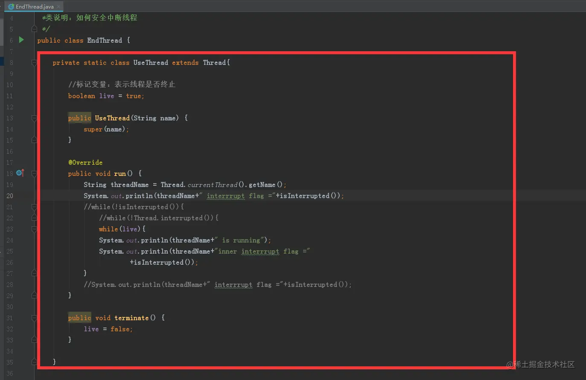
Task: Click the run method name
Action: point(120,173)
